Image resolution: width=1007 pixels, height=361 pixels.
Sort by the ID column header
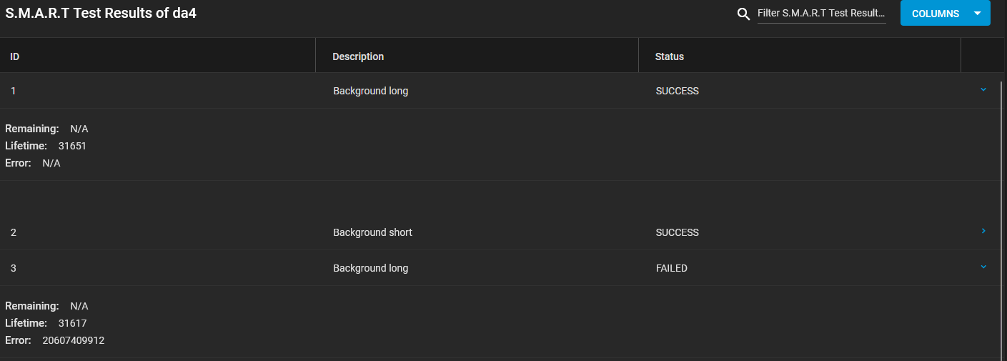[x=14, y=56]
